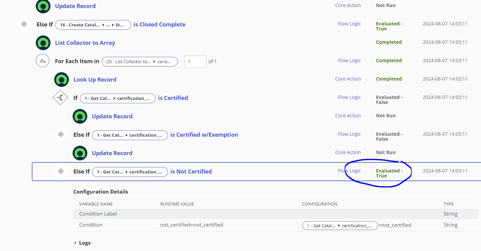
Task: Click the CONFIGURATION column header
Action: pos(319,204)
